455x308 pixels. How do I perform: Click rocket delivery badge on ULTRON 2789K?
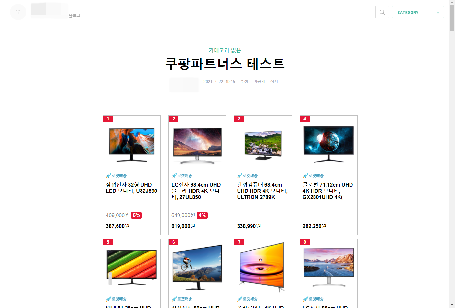247,176
